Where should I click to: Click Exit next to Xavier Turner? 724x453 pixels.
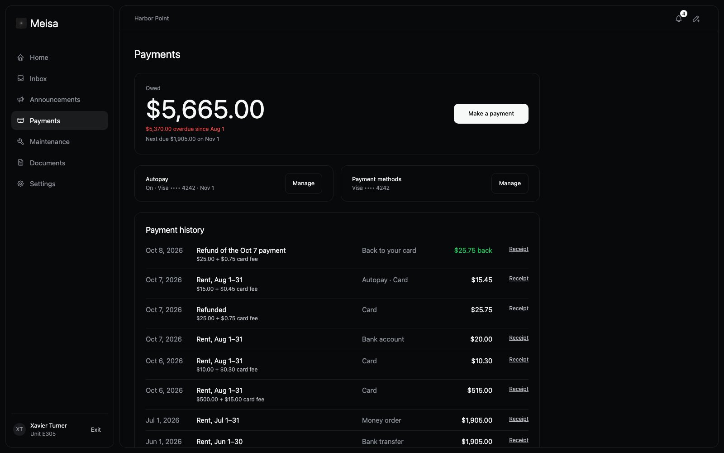[96, 429]
